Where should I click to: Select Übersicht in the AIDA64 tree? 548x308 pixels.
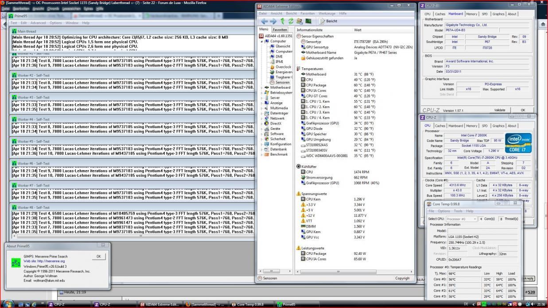pos(283,46)
